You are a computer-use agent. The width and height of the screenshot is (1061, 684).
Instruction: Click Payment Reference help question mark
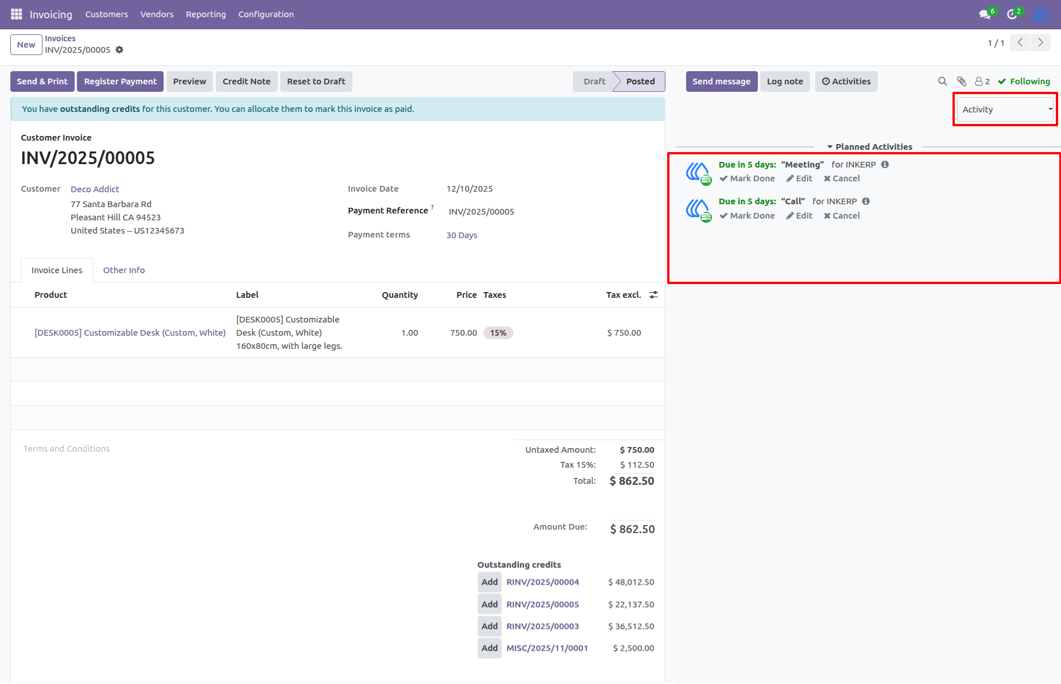point(432,207)
